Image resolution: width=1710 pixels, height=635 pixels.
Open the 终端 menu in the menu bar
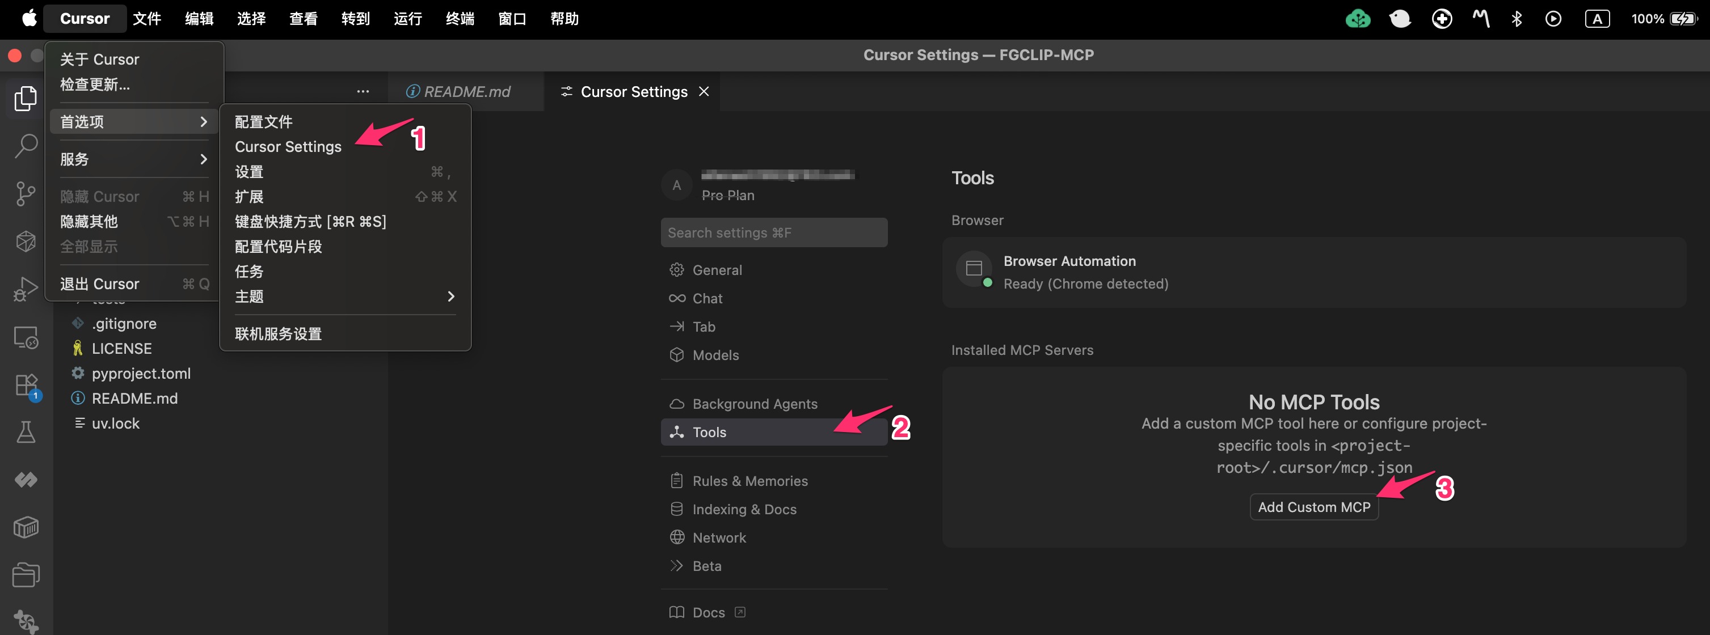pos(460,19)
